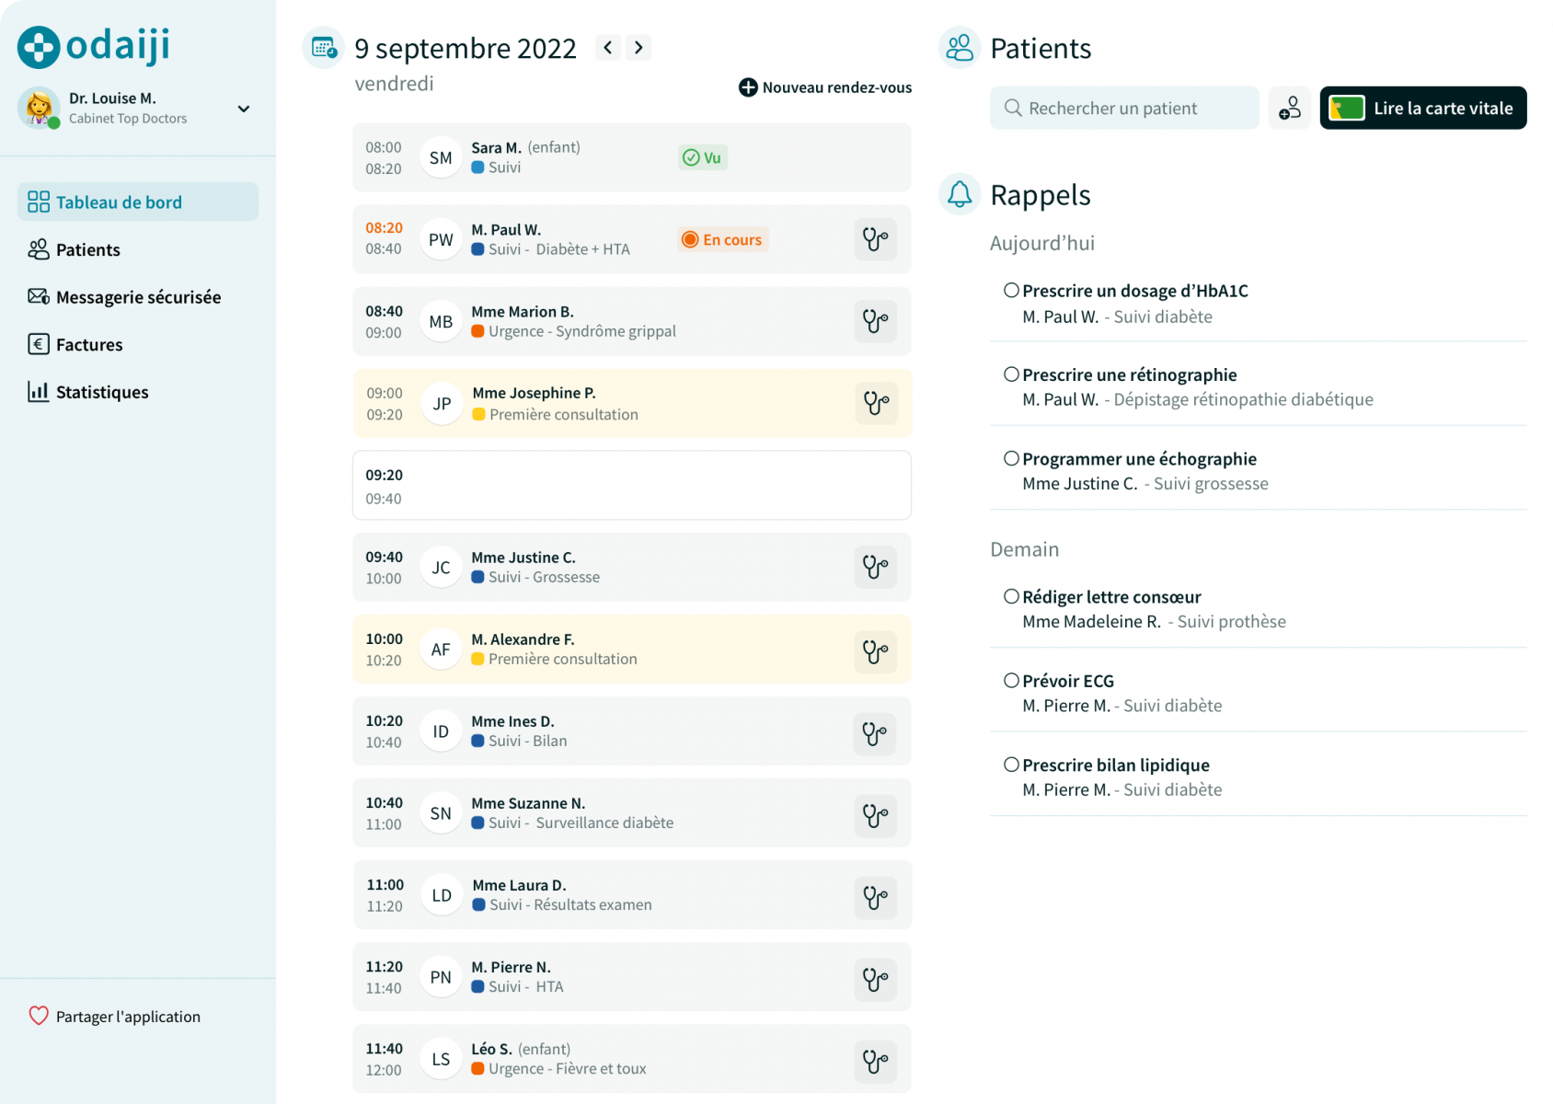Start consultation via stethoscope for Mme Marion B.

875,322
